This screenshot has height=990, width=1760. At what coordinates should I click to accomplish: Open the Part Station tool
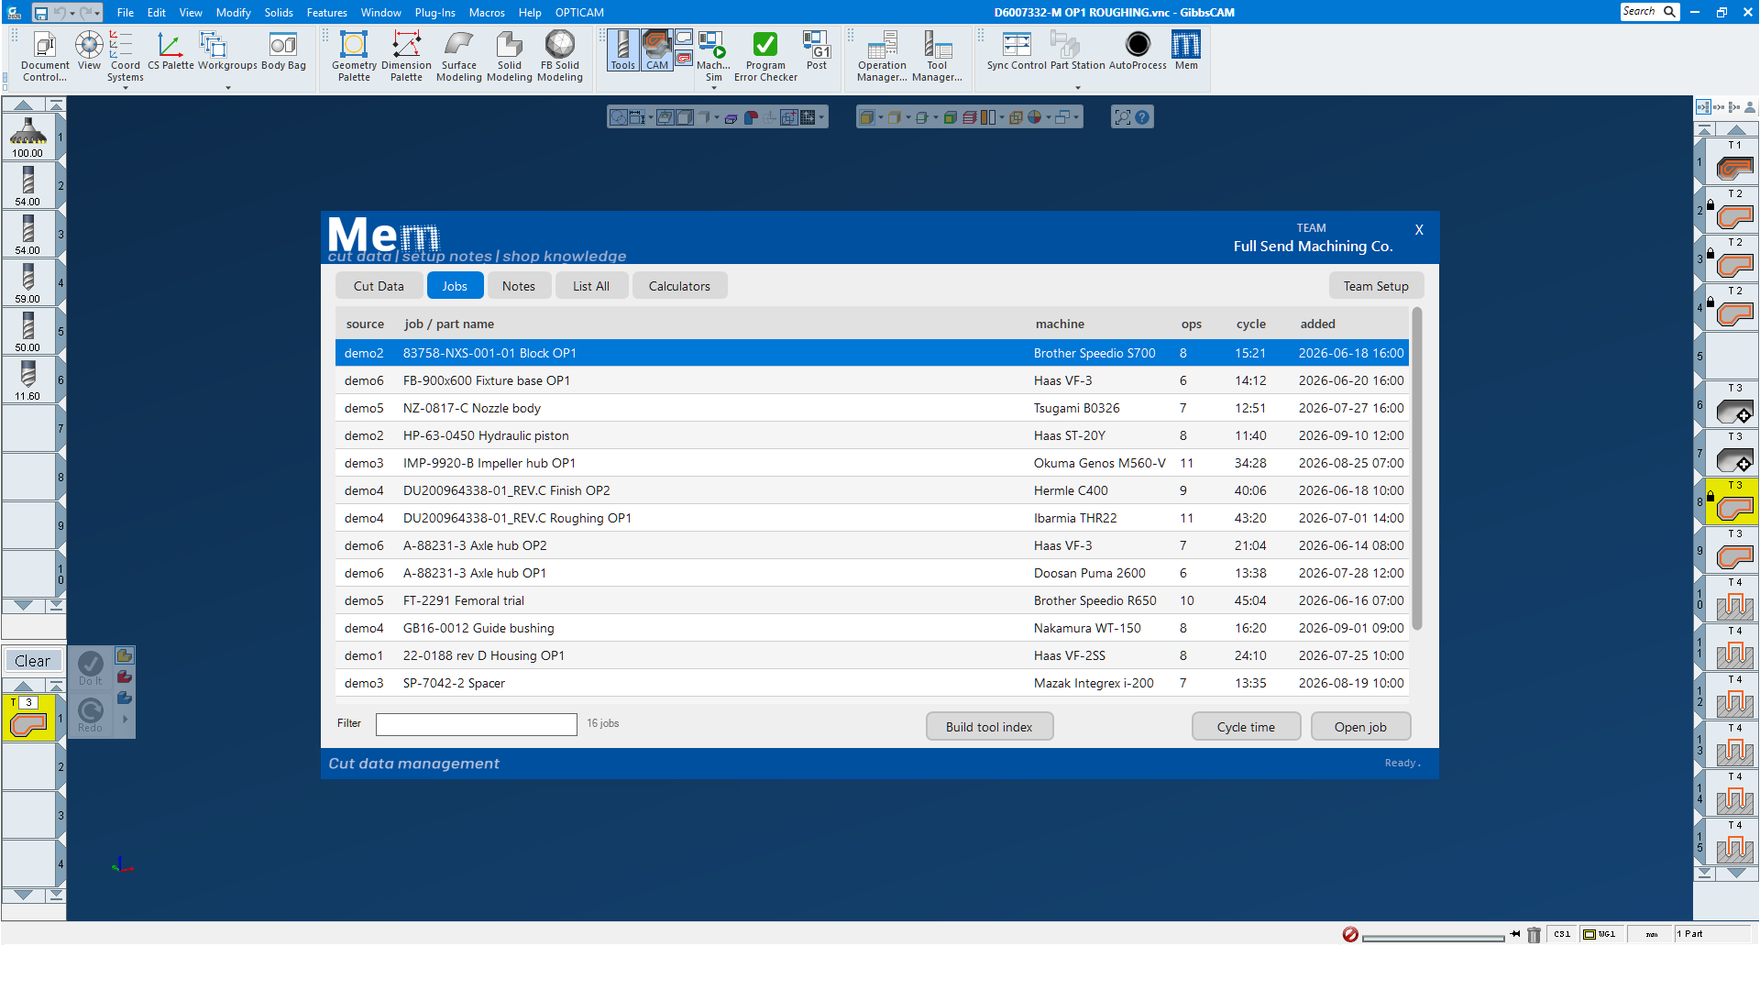pyautogui.click(x=1077, y=51)
